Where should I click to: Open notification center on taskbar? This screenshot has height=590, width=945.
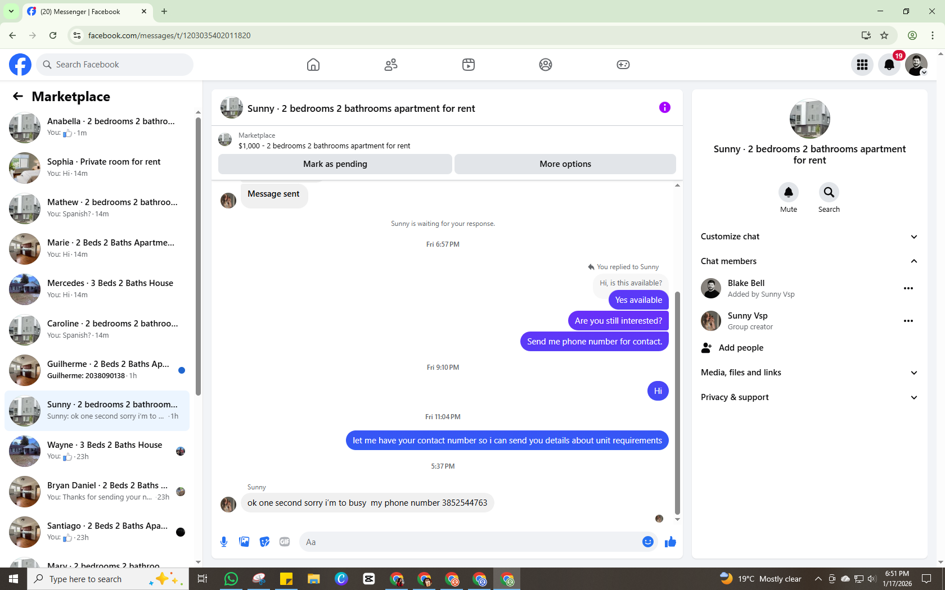926,579
